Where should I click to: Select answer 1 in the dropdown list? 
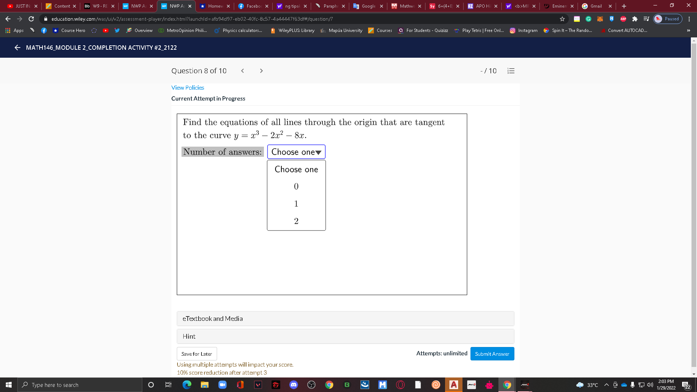point(296,204)
